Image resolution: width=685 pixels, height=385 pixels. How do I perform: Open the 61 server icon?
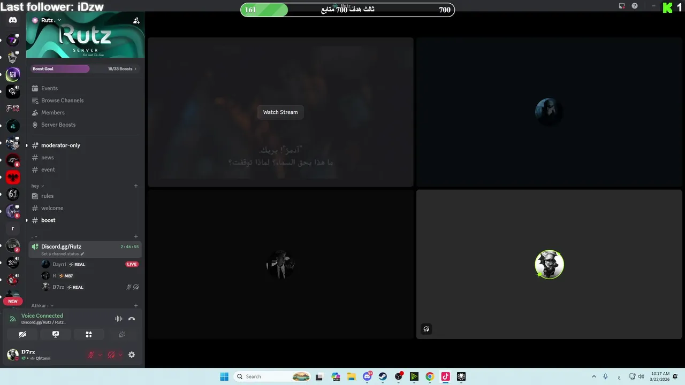13,194
